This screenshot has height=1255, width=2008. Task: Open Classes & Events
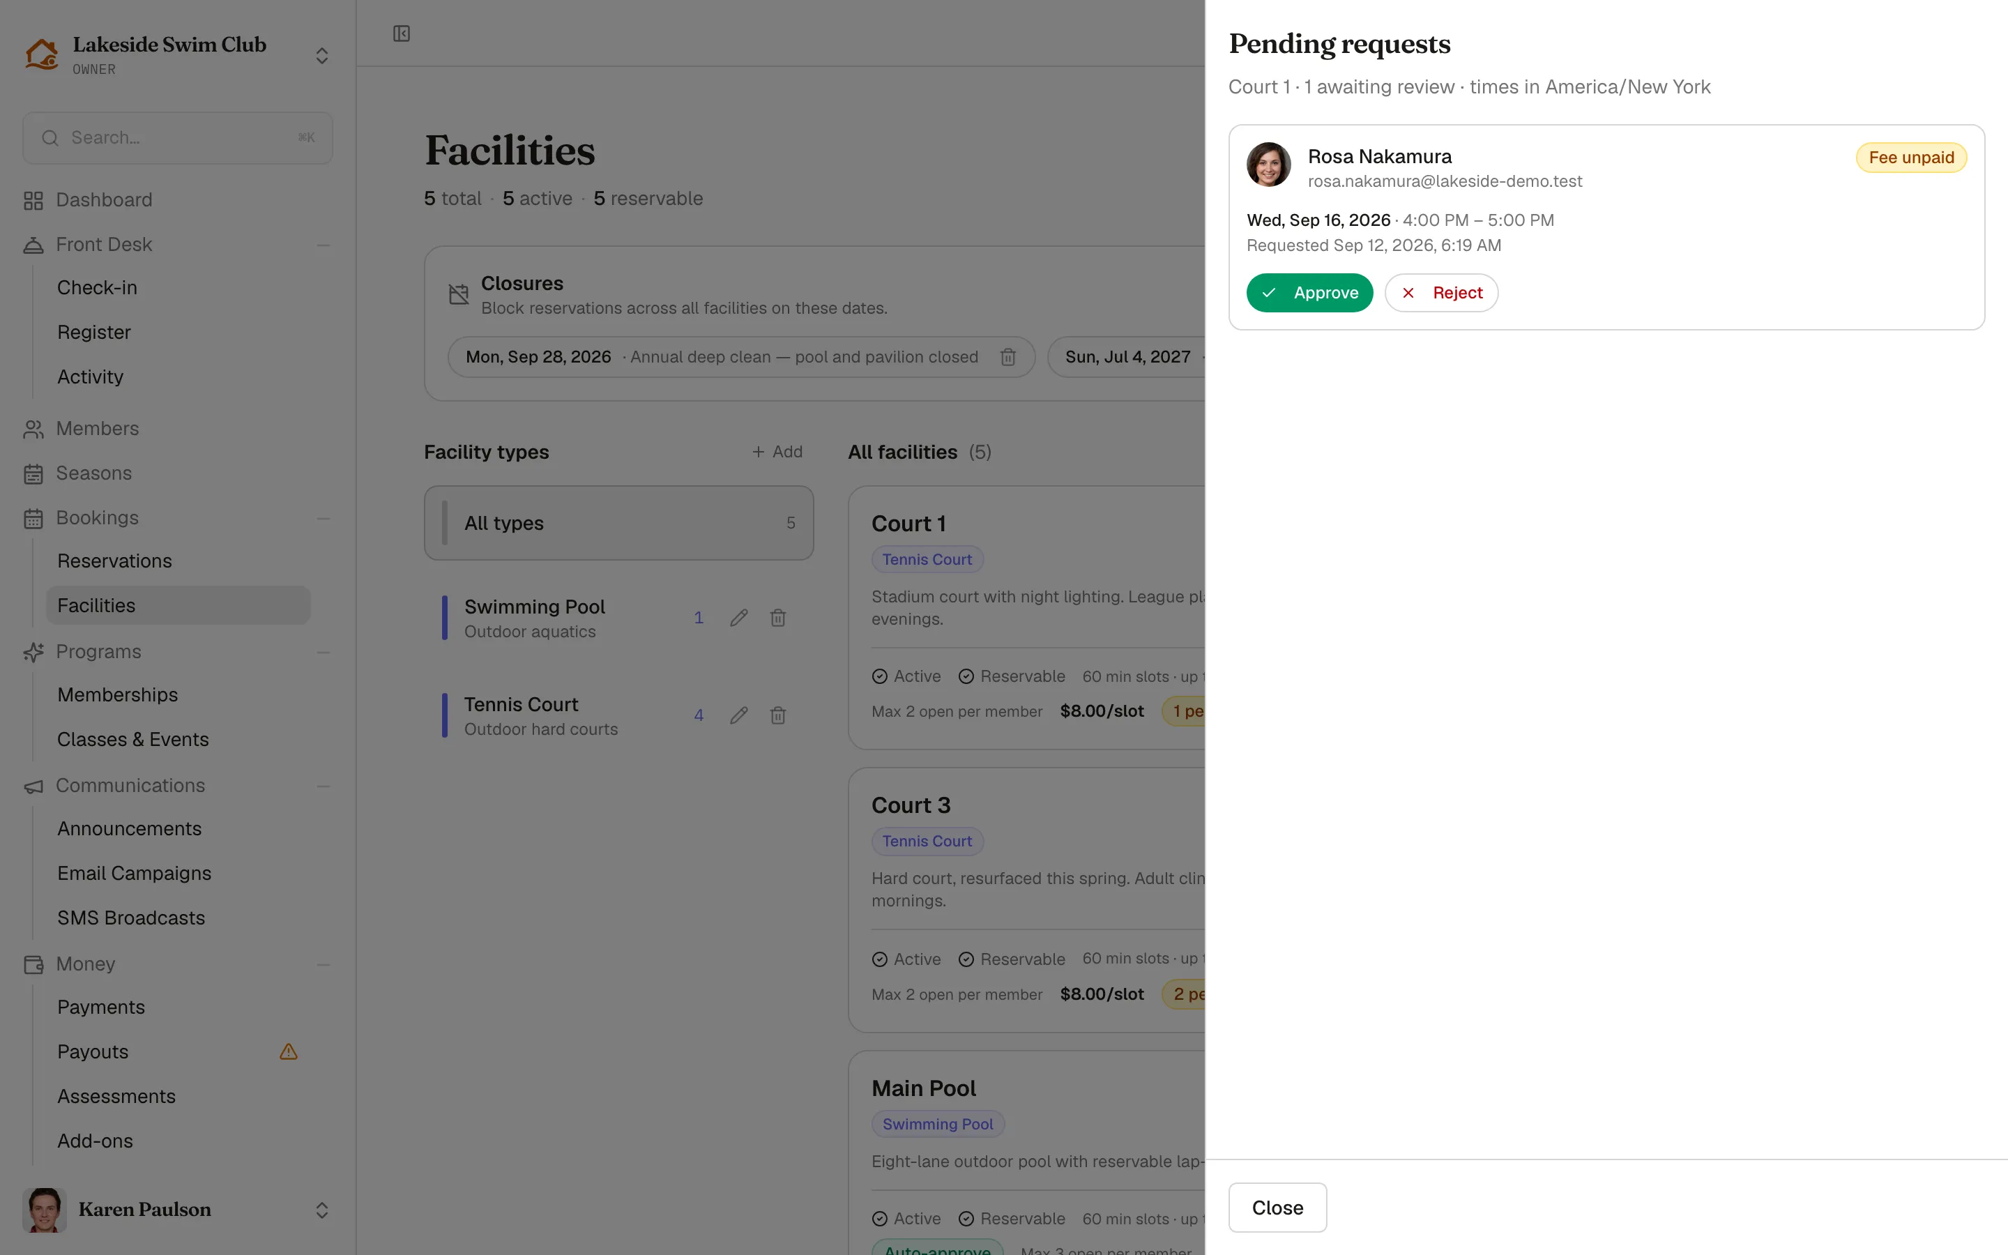[132, 740]
